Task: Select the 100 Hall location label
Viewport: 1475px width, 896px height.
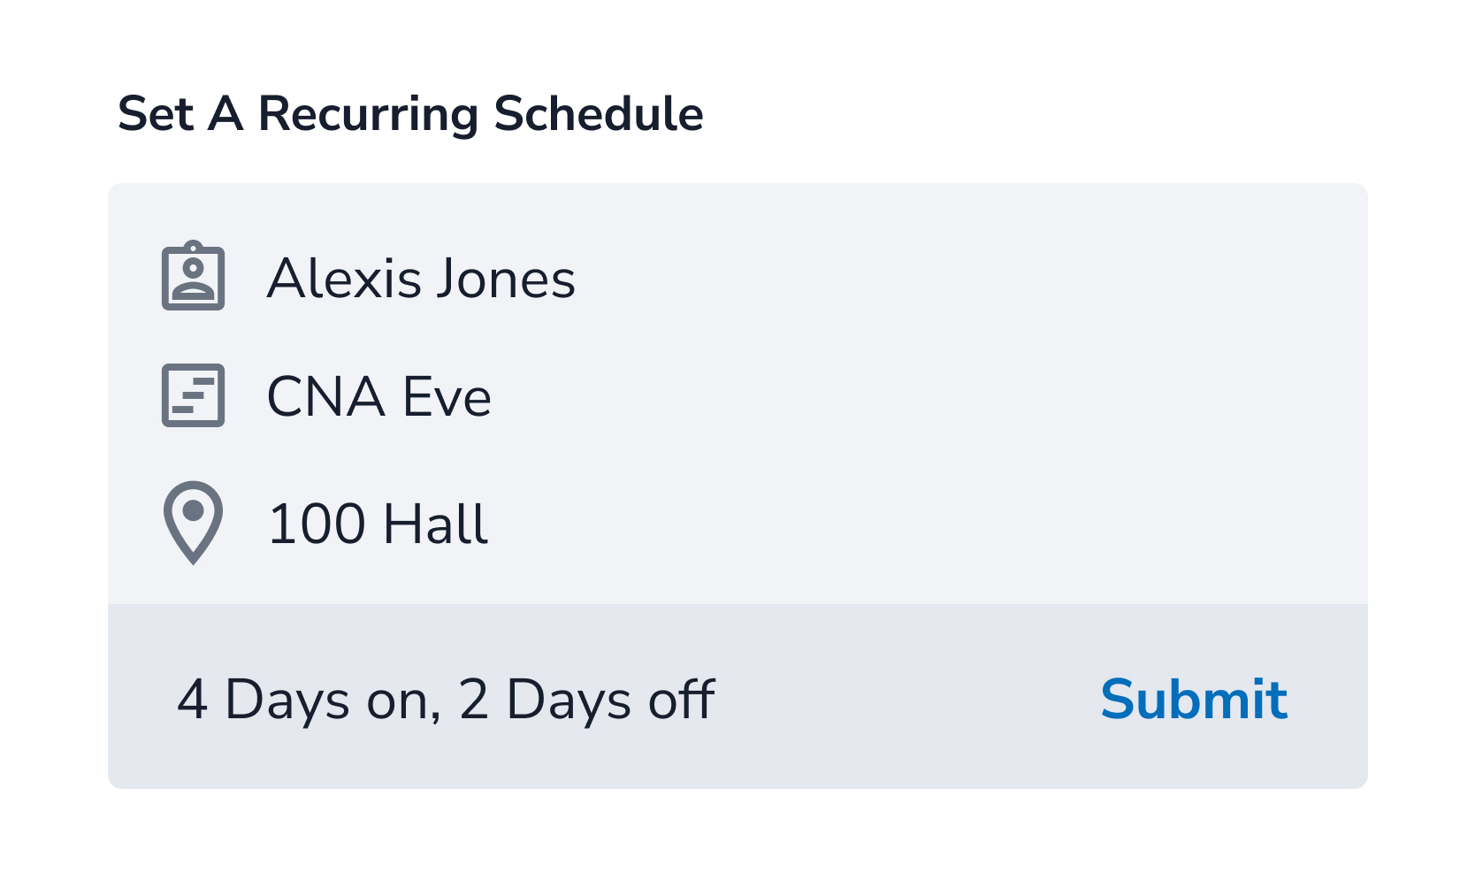Action: click(378, 524)
